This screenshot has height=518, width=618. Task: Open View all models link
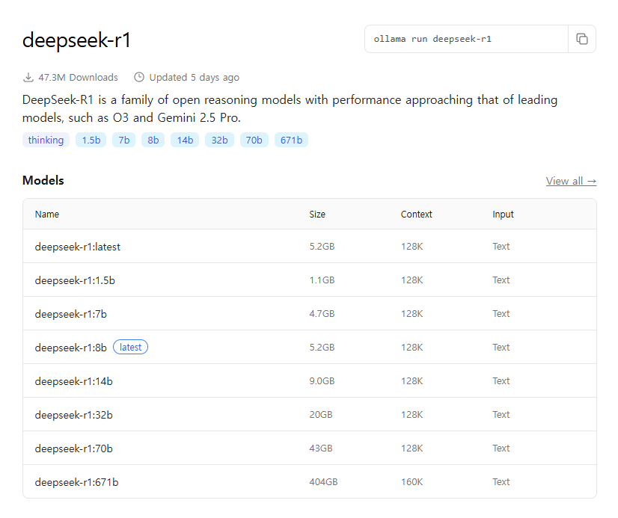(x=571, y=181)
